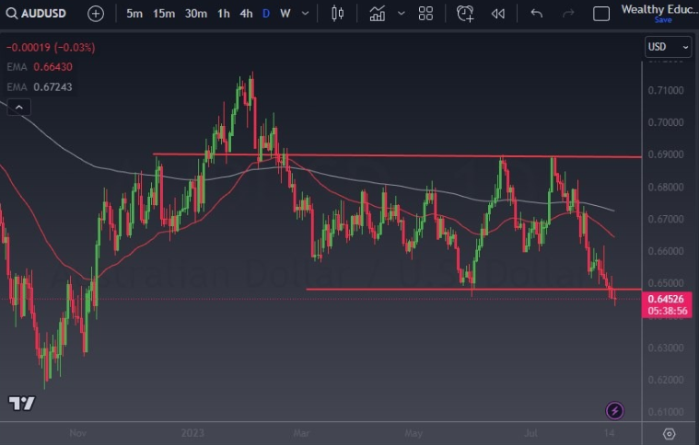Select the 1h timeframe
699x445 pixels.
224,14
